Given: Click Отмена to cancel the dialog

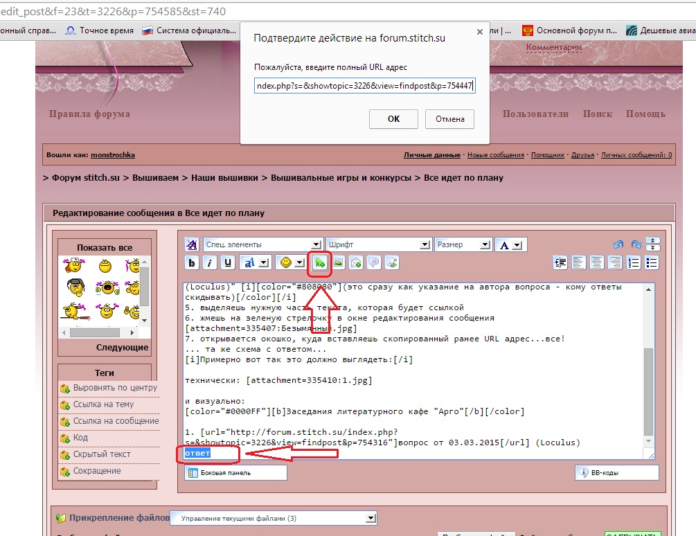Looking at the screenshot, I should (449, 119).
